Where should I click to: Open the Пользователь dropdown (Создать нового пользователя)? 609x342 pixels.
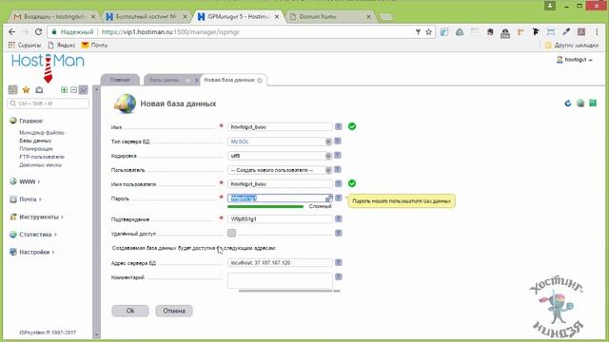pos(279,170)
